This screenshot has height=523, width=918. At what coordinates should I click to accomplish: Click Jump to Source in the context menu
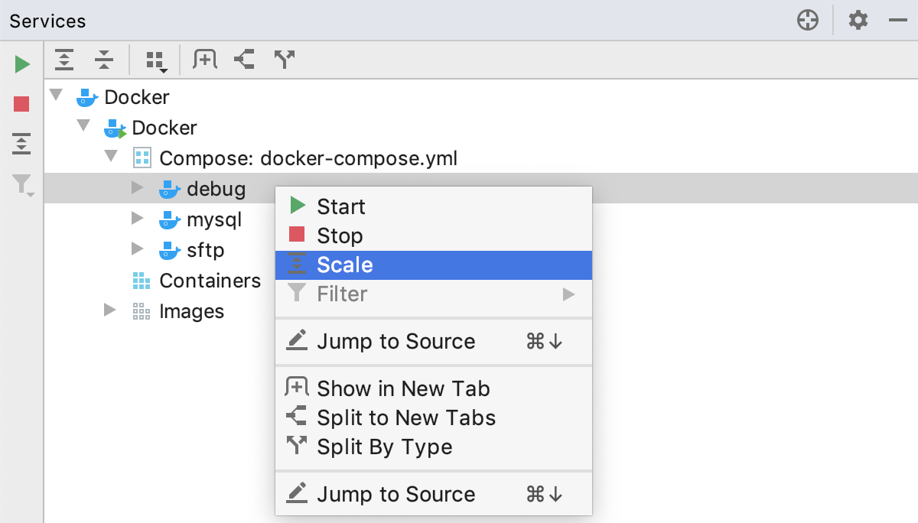(x=396, y=341)
